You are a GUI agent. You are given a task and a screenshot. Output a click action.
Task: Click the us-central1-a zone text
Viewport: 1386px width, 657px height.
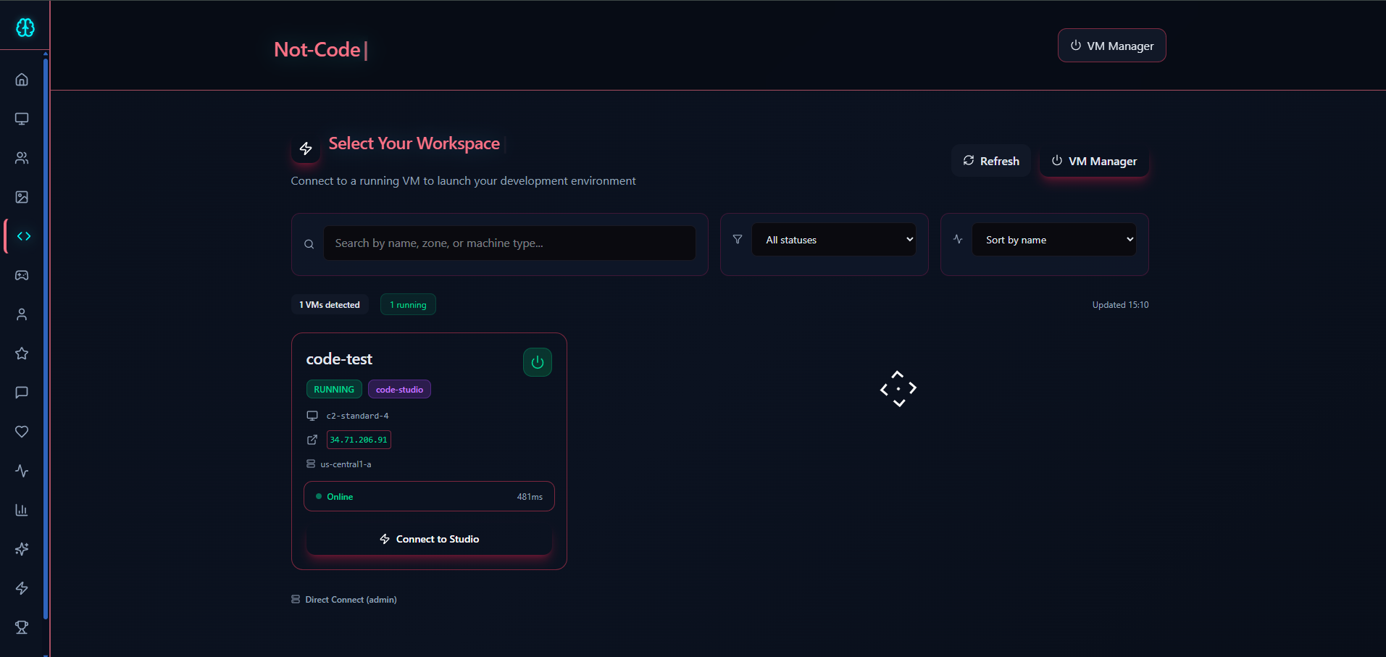click(x=346, y=464)
